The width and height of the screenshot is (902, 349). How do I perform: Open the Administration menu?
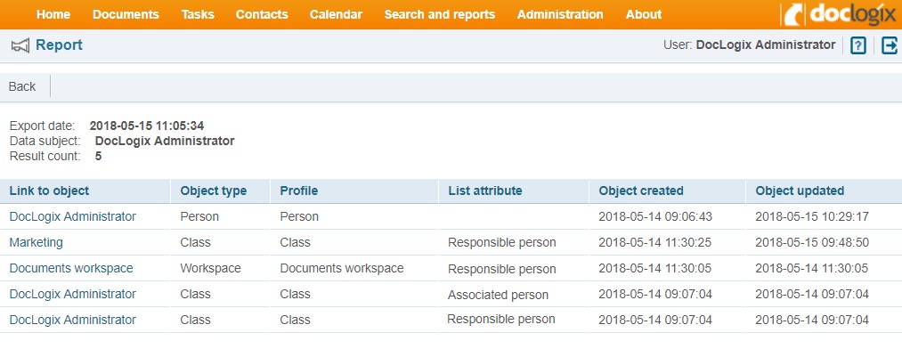(x=560, y=14)
